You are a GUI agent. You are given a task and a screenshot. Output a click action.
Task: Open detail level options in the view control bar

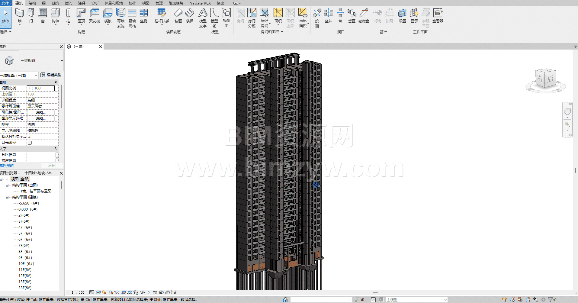92,292
